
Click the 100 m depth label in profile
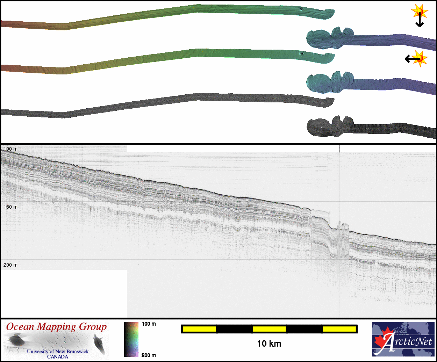coord(10,149)
